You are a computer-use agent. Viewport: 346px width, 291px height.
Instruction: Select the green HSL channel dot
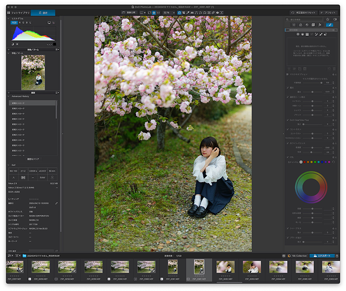[315, 162]
